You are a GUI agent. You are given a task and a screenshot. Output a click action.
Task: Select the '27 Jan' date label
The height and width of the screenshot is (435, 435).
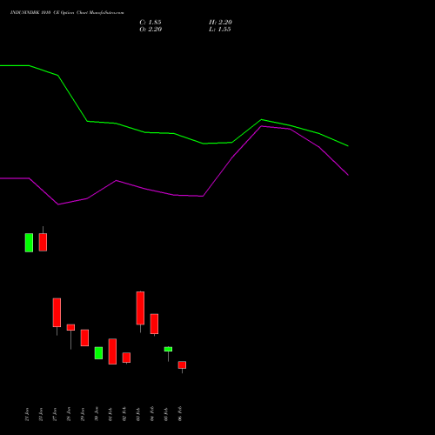pos(55,414)
